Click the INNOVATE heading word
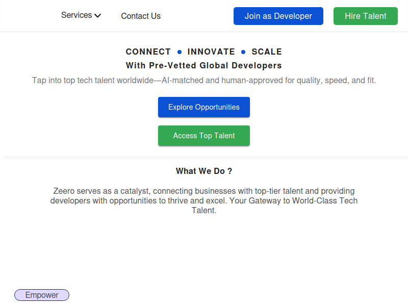 (x=211, y=52)
